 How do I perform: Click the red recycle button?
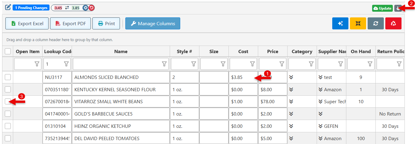point(393,23)
